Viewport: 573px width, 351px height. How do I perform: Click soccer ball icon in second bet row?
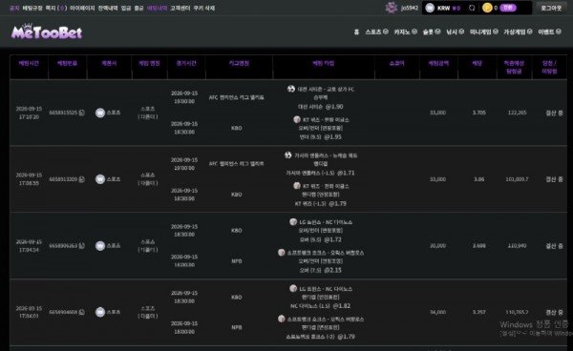click(x=288, y=155)
